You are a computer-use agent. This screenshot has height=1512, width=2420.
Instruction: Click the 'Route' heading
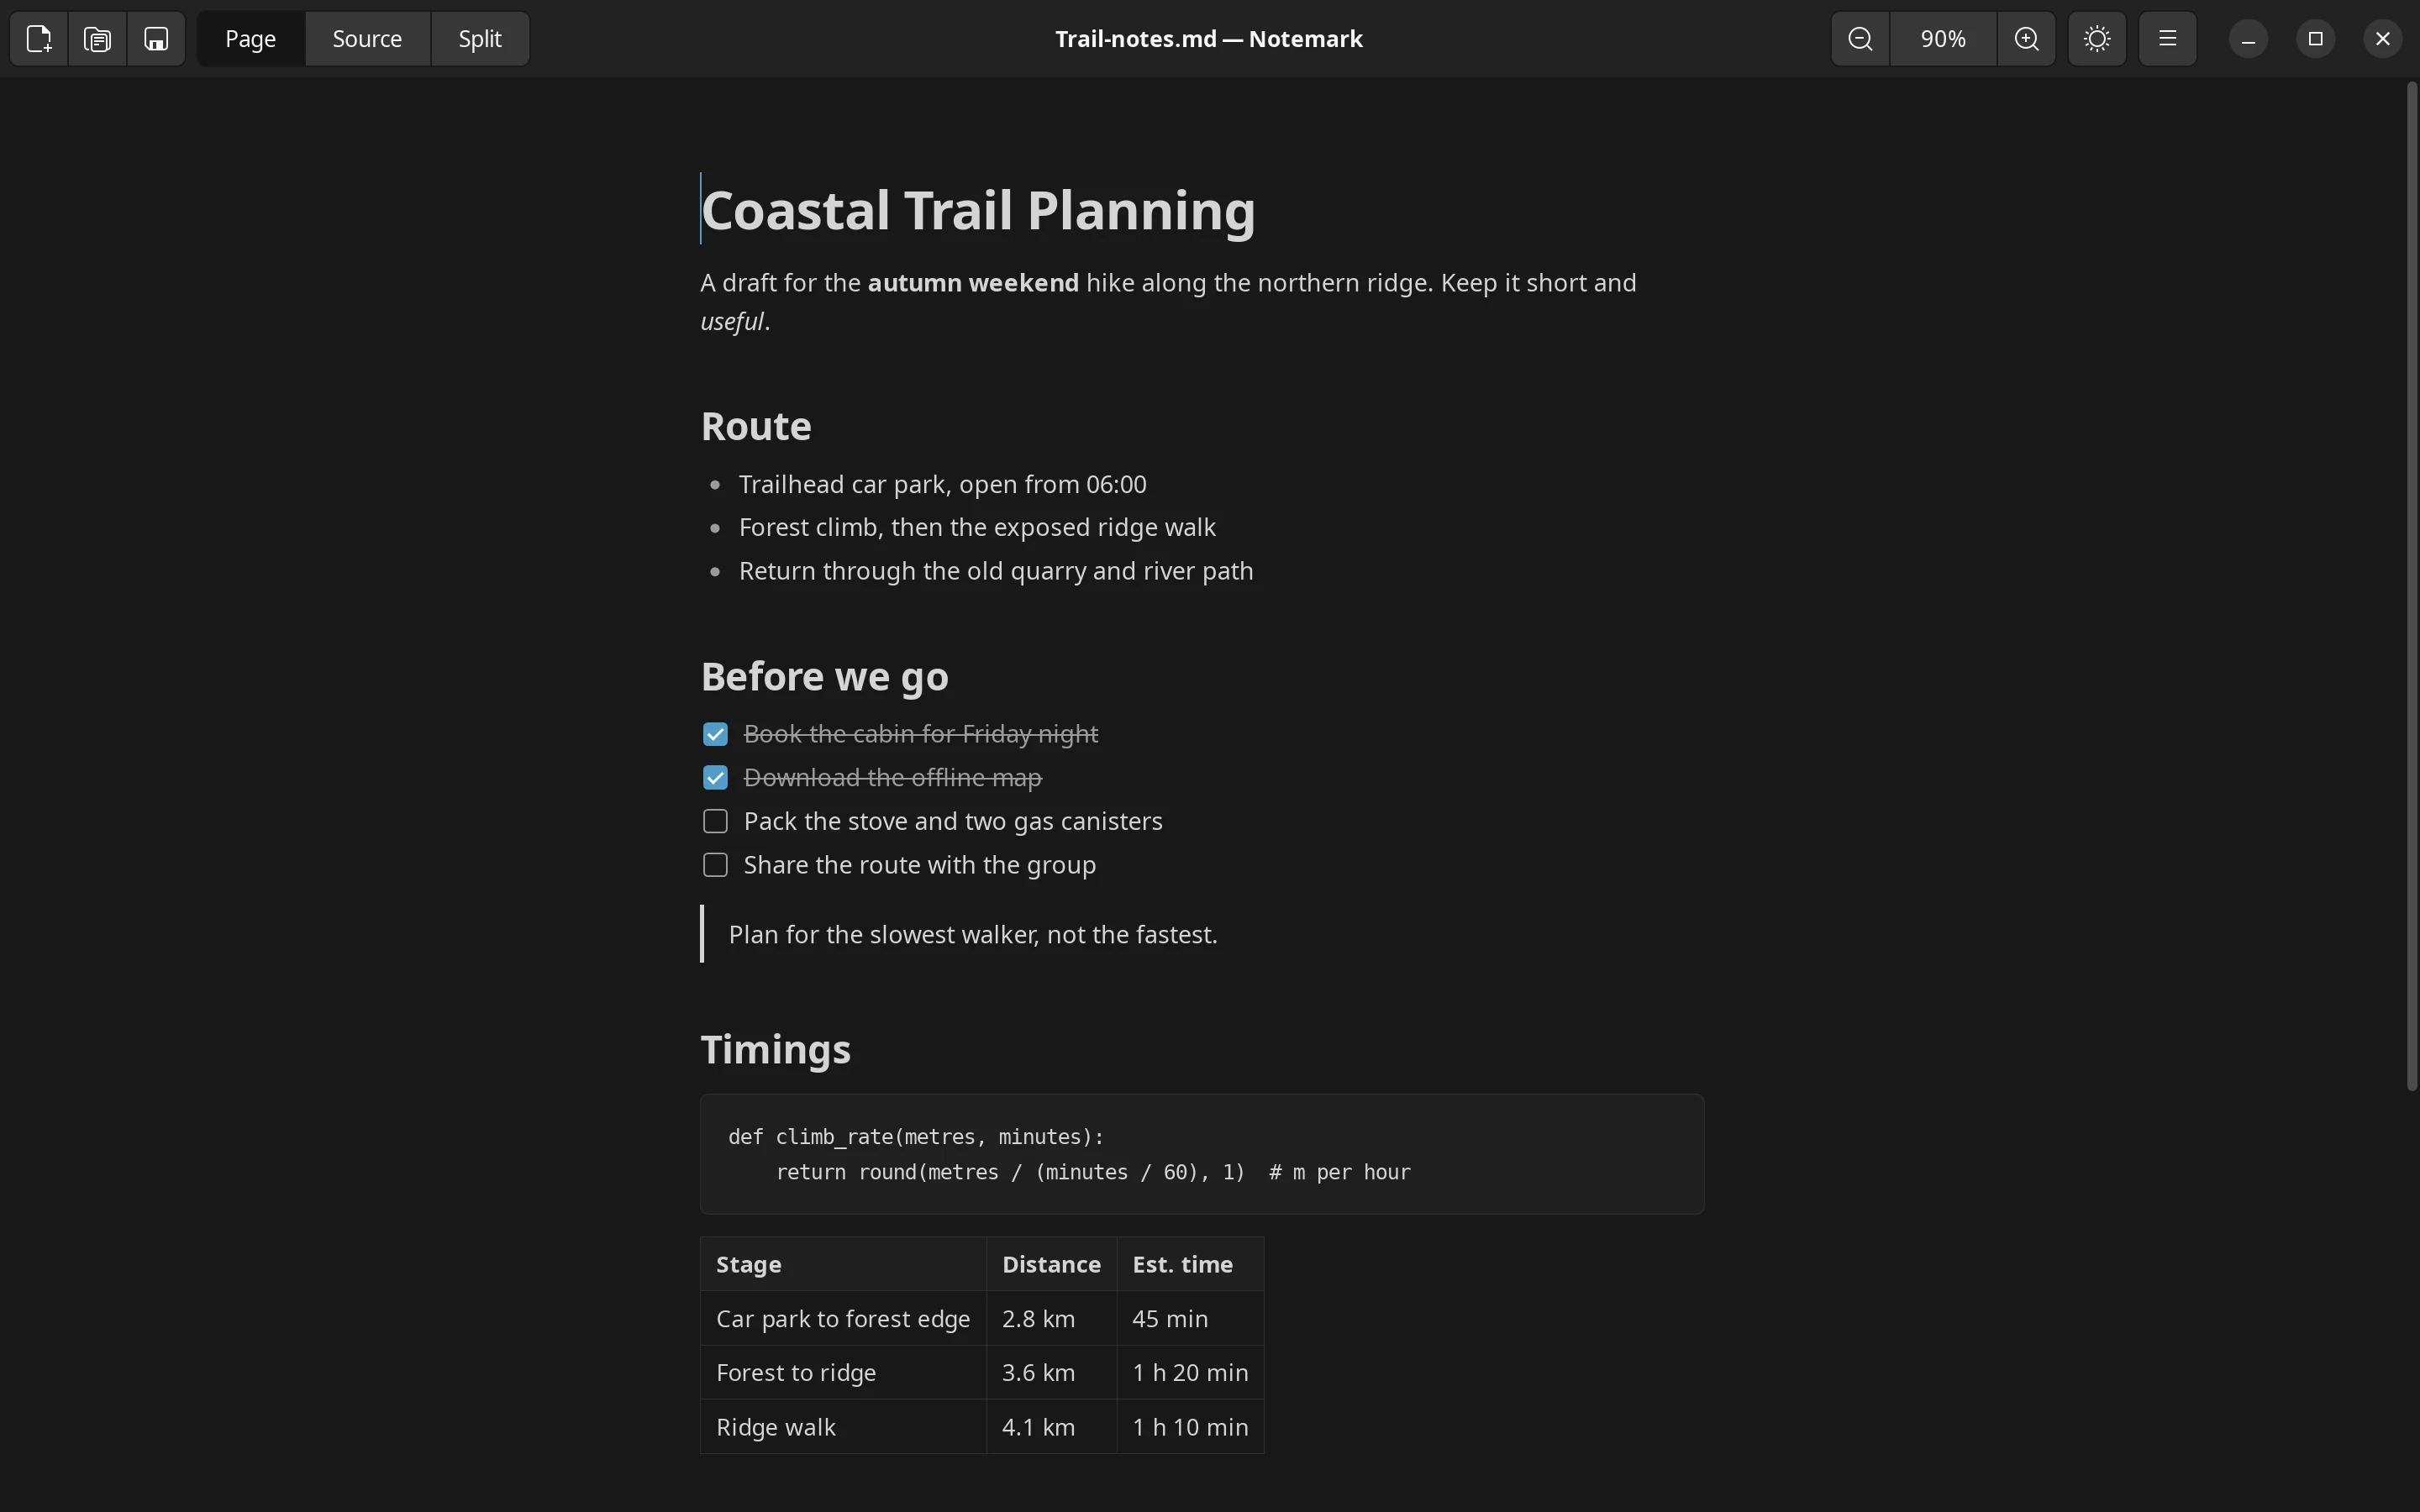point(756,427)
